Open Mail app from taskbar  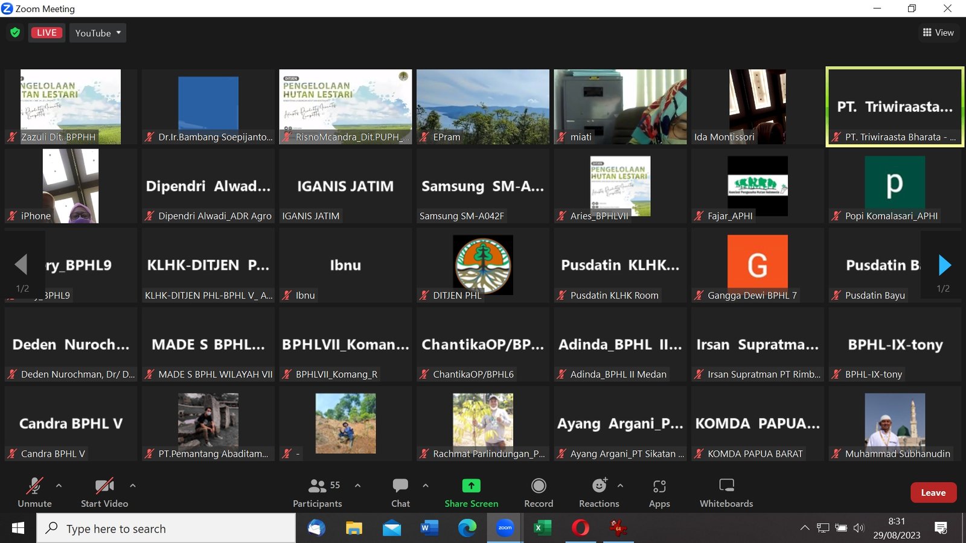[392, 528]
